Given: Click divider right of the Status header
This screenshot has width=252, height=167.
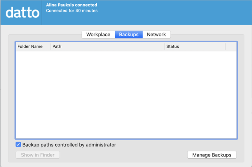Looking at the screenshot, I should click(x=225, y=46).
